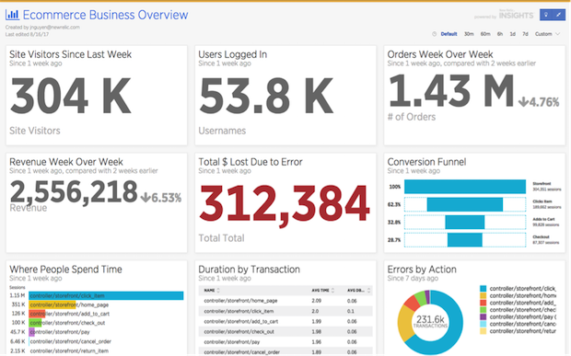The width and height of the screenshot is (571, 356).
Task: Click the Users Logged In widget title
Action: 233,54
